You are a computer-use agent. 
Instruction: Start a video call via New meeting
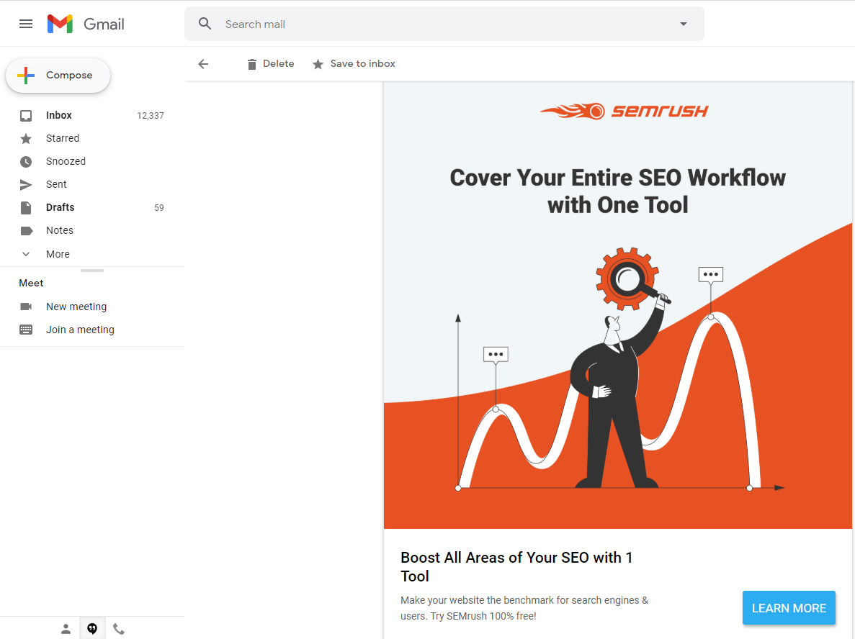[x=76, y=306]
